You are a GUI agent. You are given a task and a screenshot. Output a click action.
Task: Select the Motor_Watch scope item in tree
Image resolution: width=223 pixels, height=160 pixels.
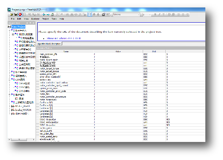(23, 106)
